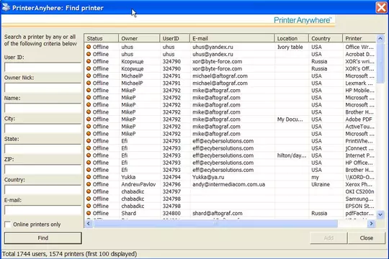Click status icon of AndrewPavlov row
The height and width of the screenshot is (259, 389).
89,184
